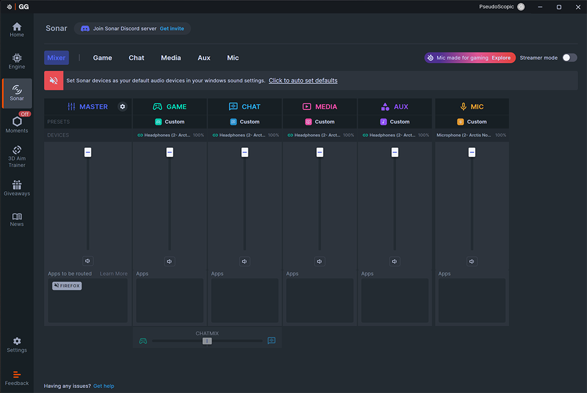Screen dimensions: 587x393
Task: Open the Giveaways gift icon
Action: pos(17,188)
